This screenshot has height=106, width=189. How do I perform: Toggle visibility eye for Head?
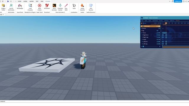coord(157,39)
